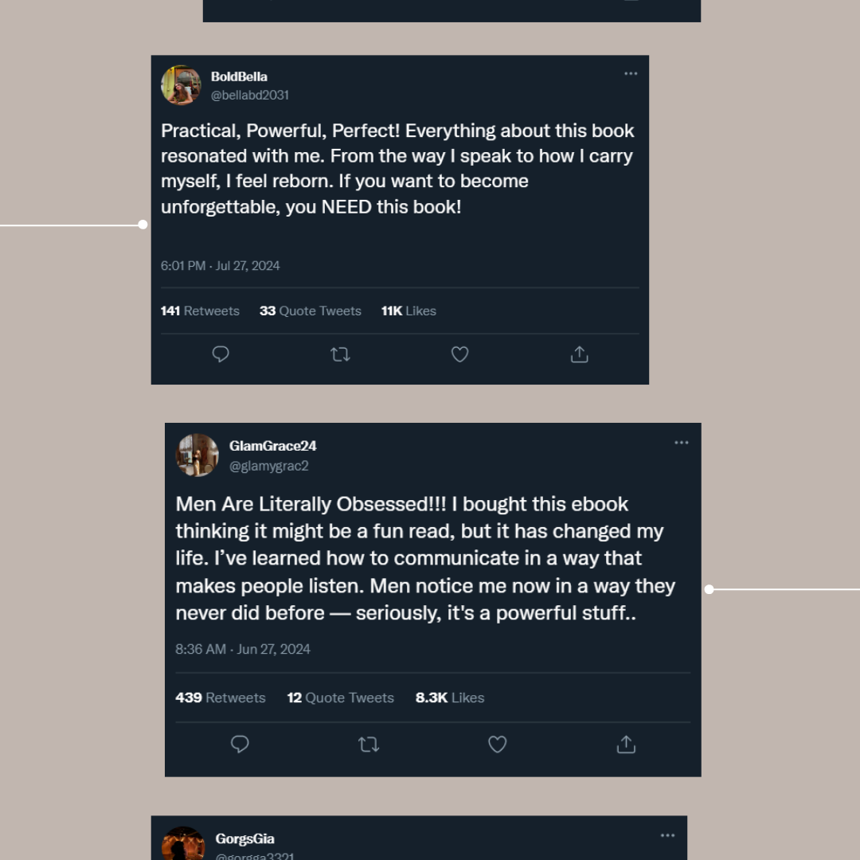View the 33 Quote Tweets
Screen dimensions: 860x860
coord(311,311)
